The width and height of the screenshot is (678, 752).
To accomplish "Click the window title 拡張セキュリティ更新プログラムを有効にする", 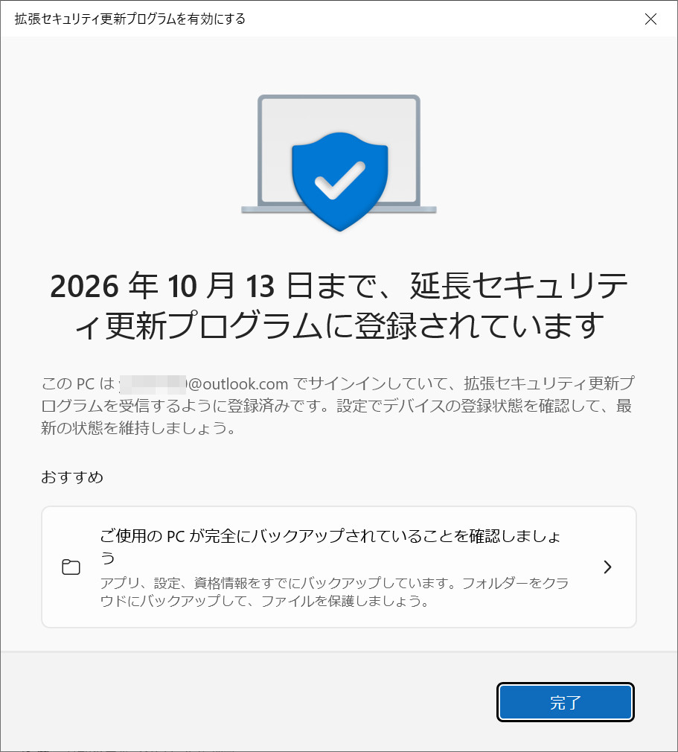I will point(130,19).
